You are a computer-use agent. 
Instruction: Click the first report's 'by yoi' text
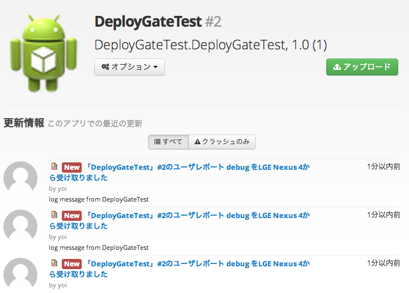point(58,189)
